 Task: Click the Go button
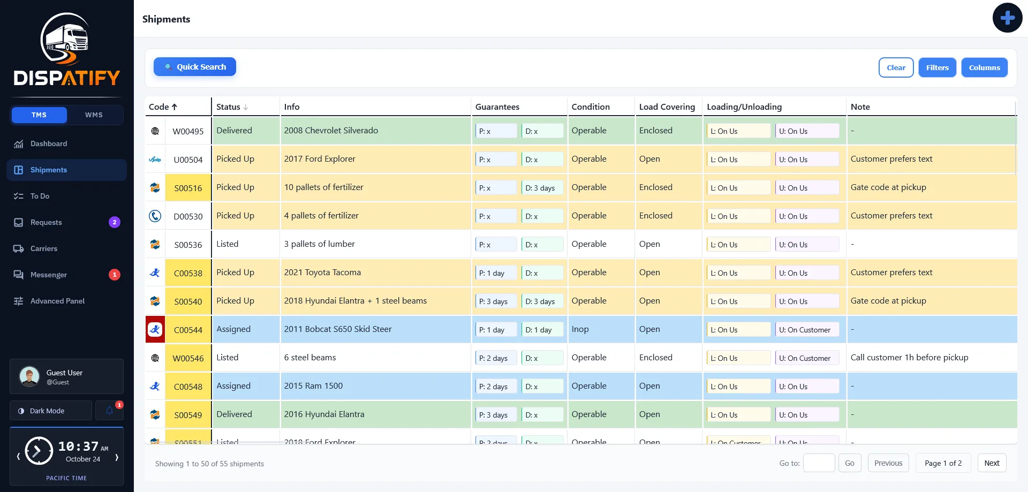click(850, 463)
